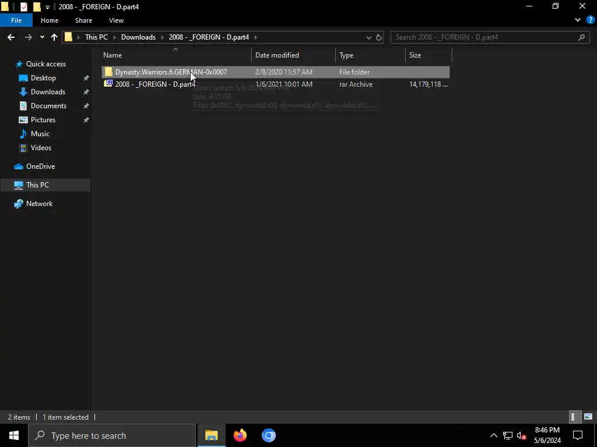Screen dimensions: 597x447
Task: Launch Firefox from the taskbar
Action: [x=240, y=435]
